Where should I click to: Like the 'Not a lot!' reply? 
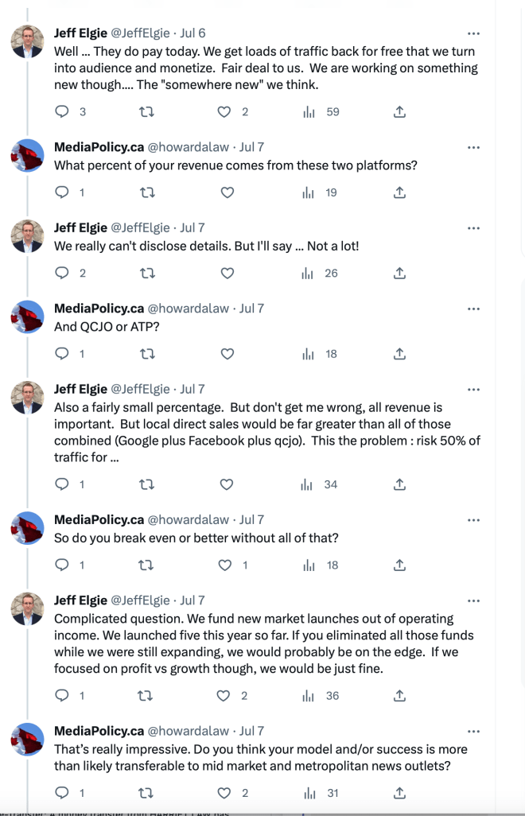click(227, 273)
